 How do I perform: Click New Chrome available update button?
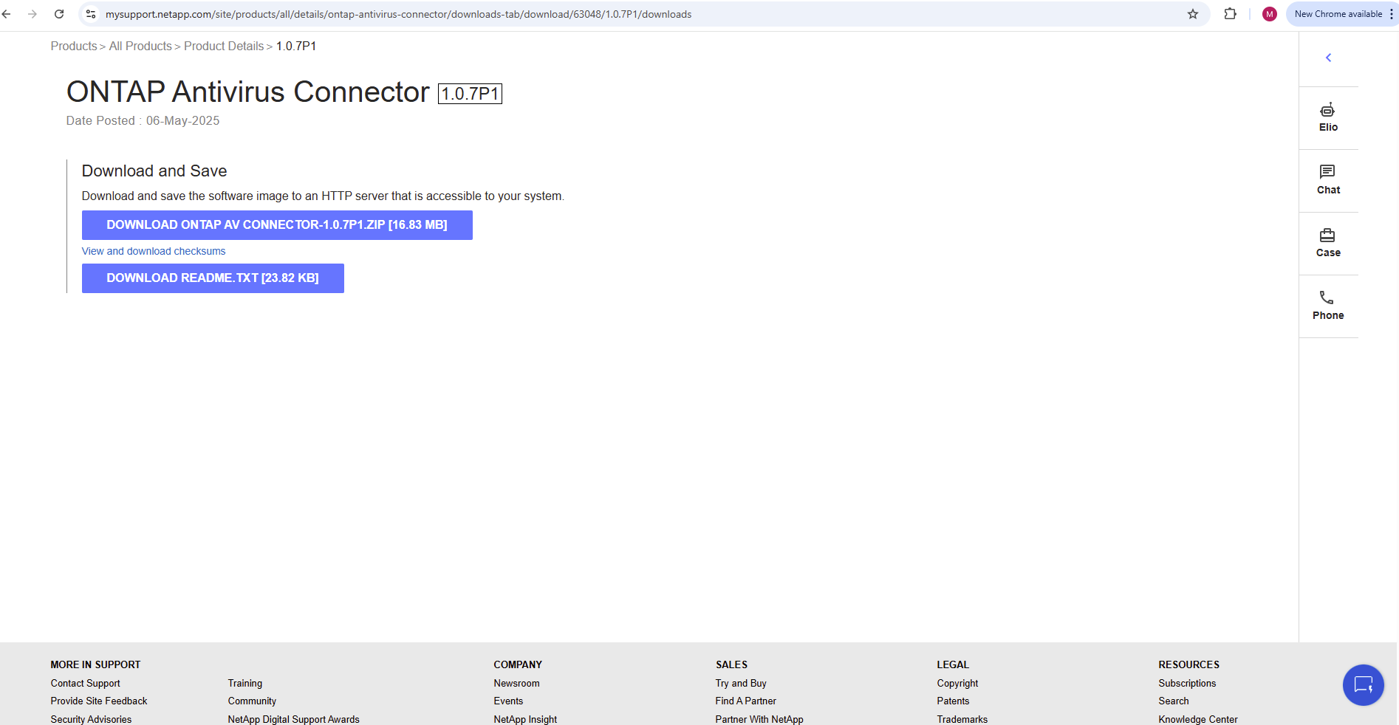[x=1338, y=14]
